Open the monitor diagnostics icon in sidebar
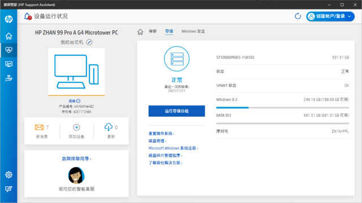Viewport: 362px width, 203px height. pyautogui.click(x=9, y=64)
